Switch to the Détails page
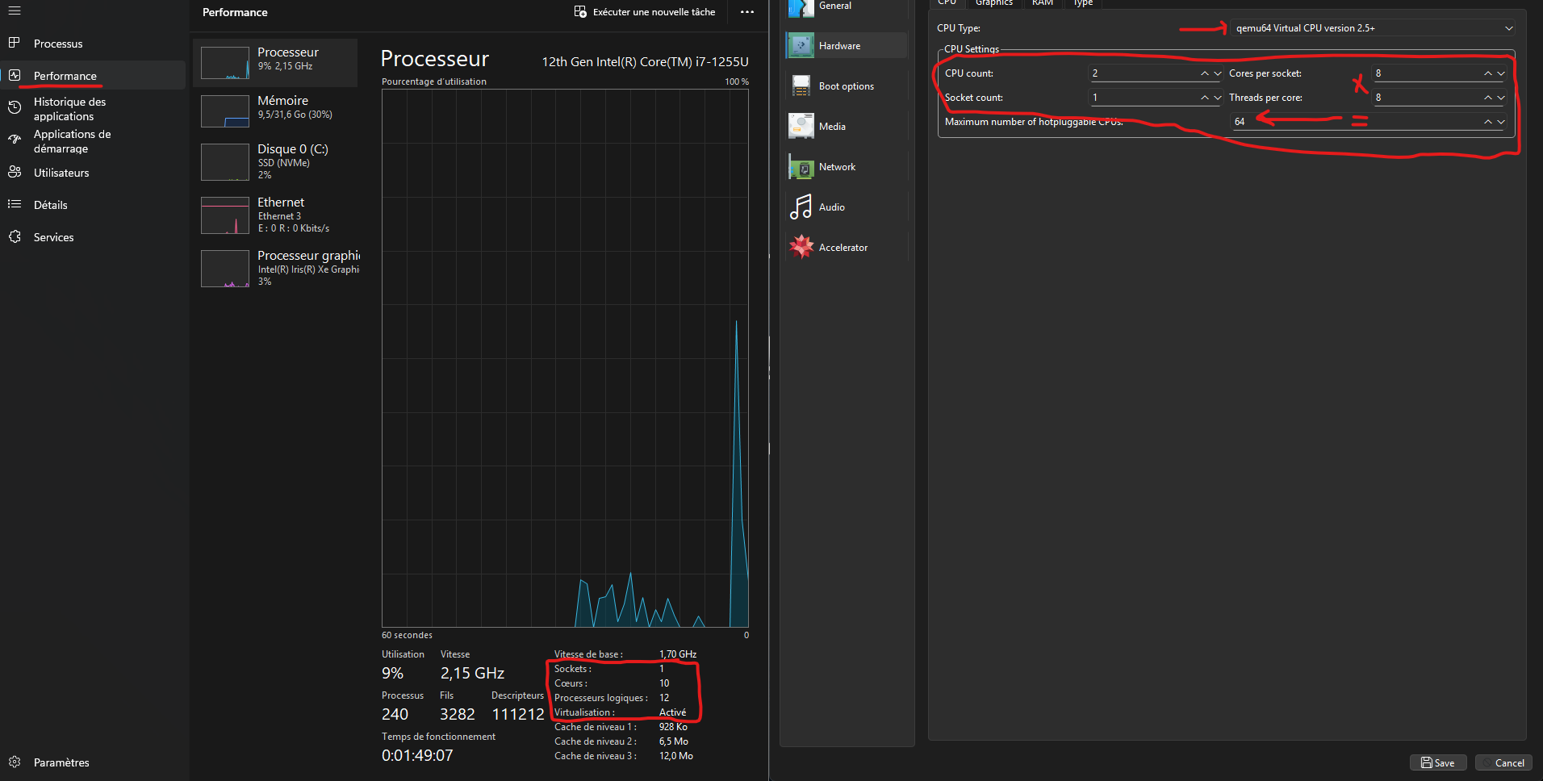 (x=50, y=205)
